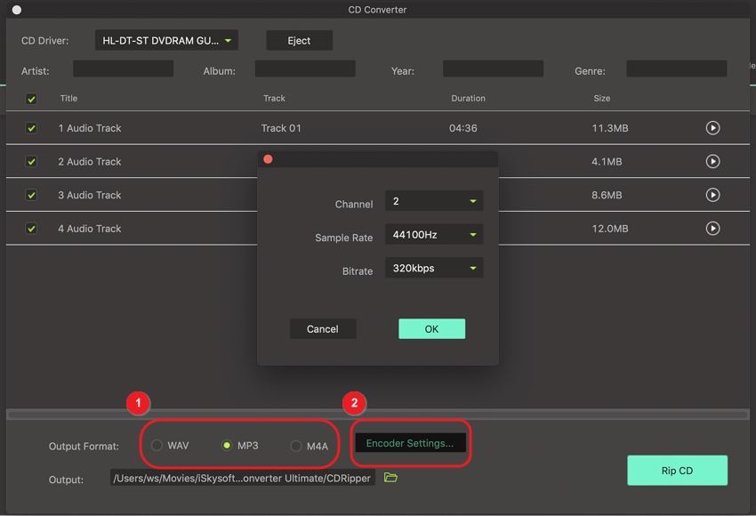Expand the CD Driver dropdown

pyautogui.click(x=166, y=41)
